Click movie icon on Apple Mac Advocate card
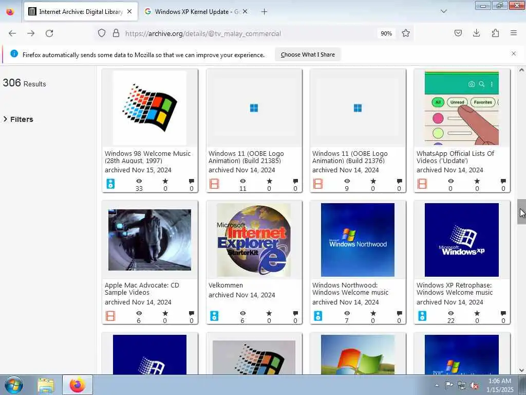526x395 pixels. click(110, 316)
